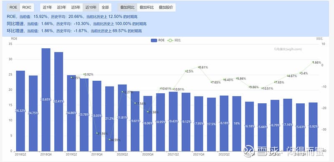Screen dimensions: 334x162
Task: Click the 18.95% ROE bar
Action: 160,122
